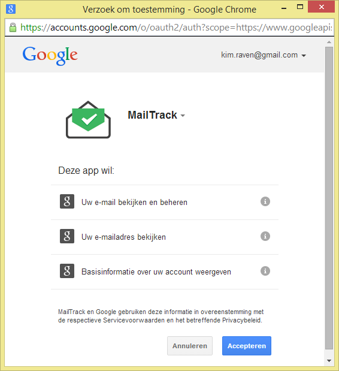The height and width of the screenshot is (371, 339).
Task: Click the Google icon beside Basisinformatie permission
Action: [67, 271]
